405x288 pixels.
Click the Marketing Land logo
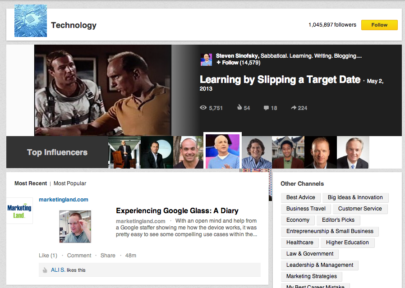point(19,211)
